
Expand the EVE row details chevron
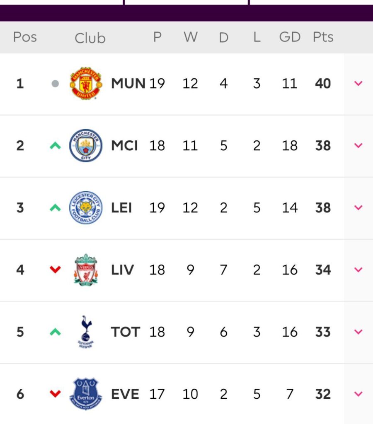pos(358,394)
